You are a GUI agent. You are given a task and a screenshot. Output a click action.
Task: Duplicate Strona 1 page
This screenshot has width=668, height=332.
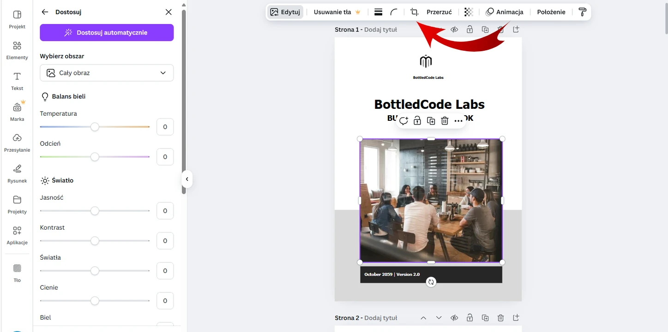(x=485, y=30)
